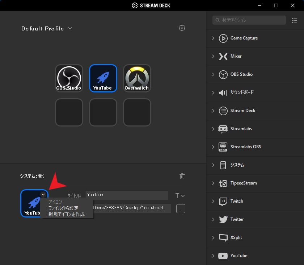
Task: Click the icon preview dropdown chevron
Action: pyautogui.click(x=43, y=195)
